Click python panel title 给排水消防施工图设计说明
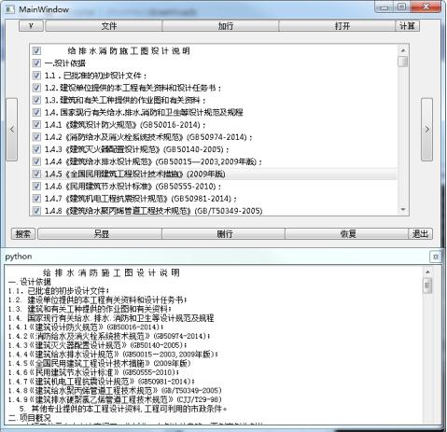The image size is (447, 432). 111,272
